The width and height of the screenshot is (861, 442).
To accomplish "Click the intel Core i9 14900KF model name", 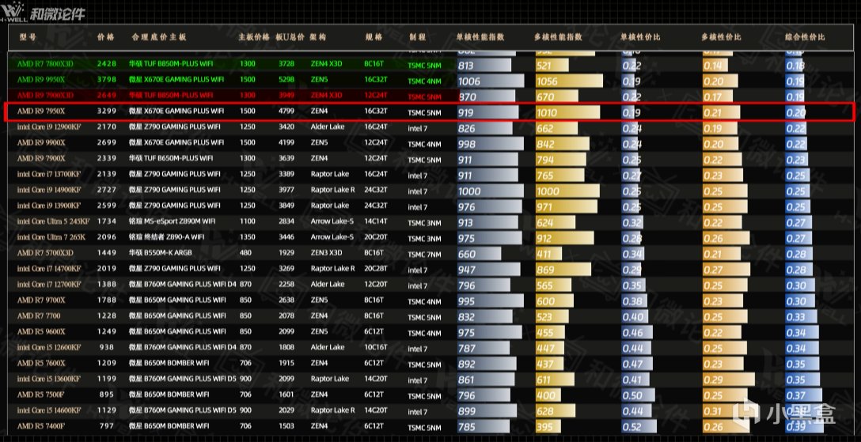I will [49, 191].
